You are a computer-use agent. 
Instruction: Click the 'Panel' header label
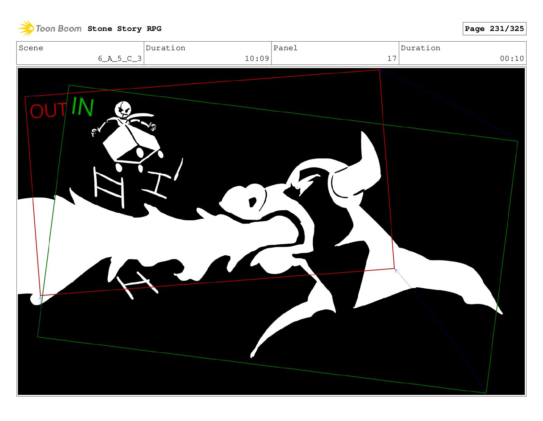286,48
